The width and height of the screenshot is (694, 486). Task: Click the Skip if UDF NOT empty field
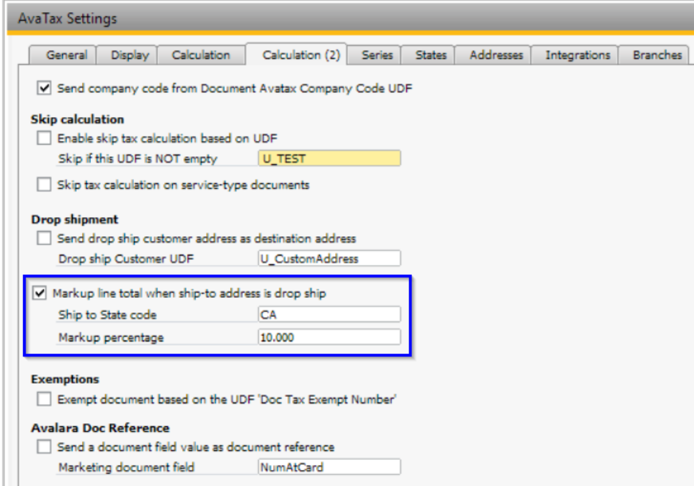click(x=329, y=158)
